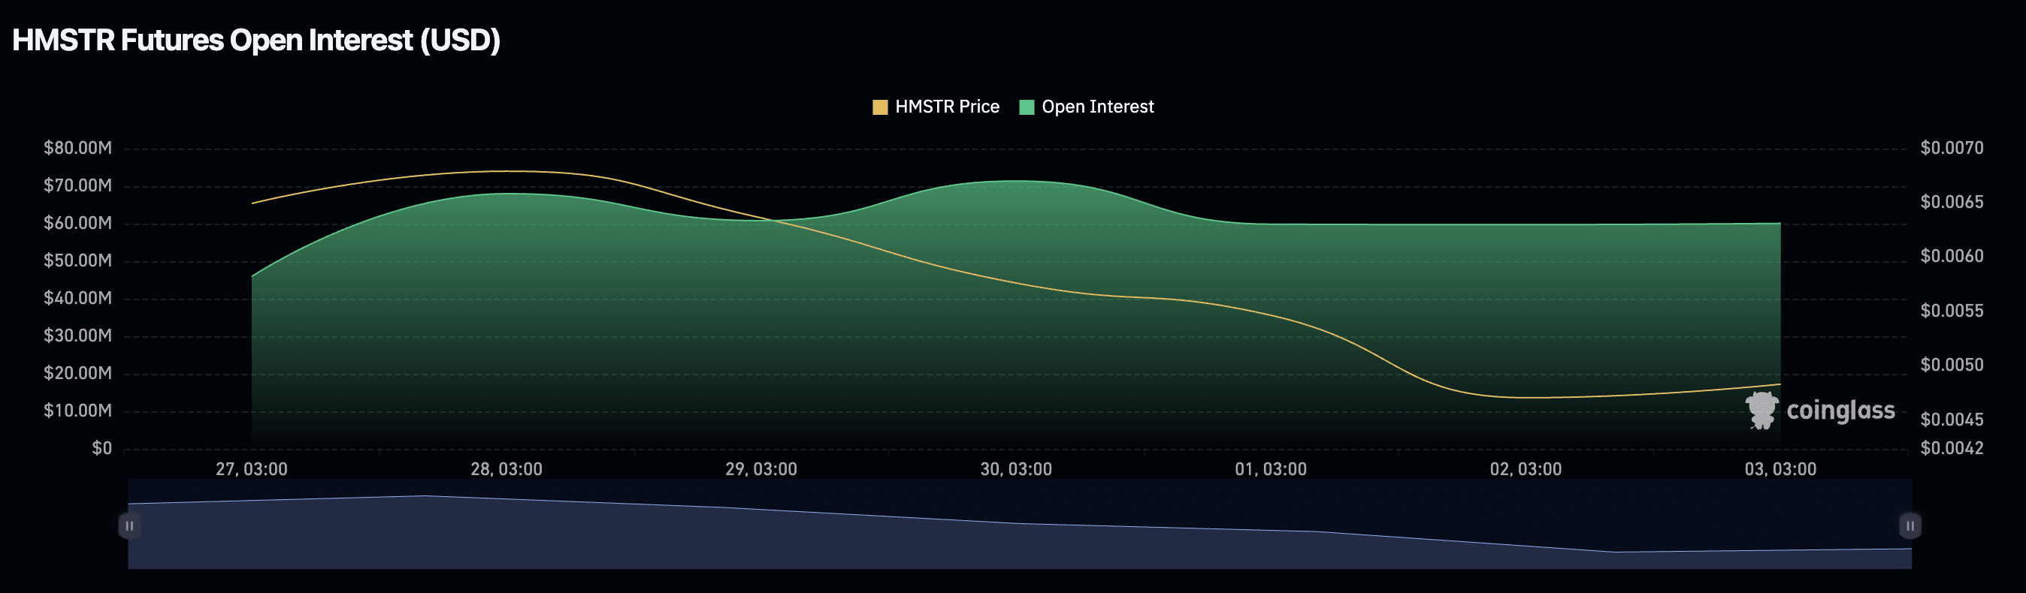Click the $0.0060 price axis label
The height and width of the screenshot is (593, 2026).
click(1952, 256)
